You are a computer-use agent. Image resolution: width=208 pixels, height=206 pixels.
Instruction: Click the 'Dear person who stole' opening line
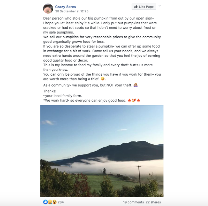click(98, 18)
